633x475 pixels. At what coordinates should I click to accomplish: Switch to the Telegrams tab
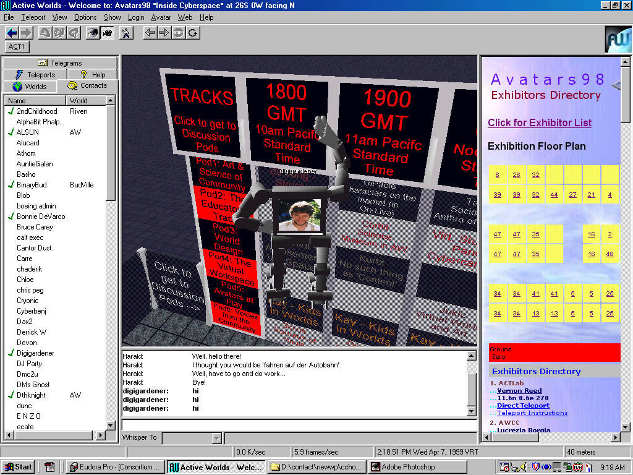pyautogui.click(x=60, y=63)
